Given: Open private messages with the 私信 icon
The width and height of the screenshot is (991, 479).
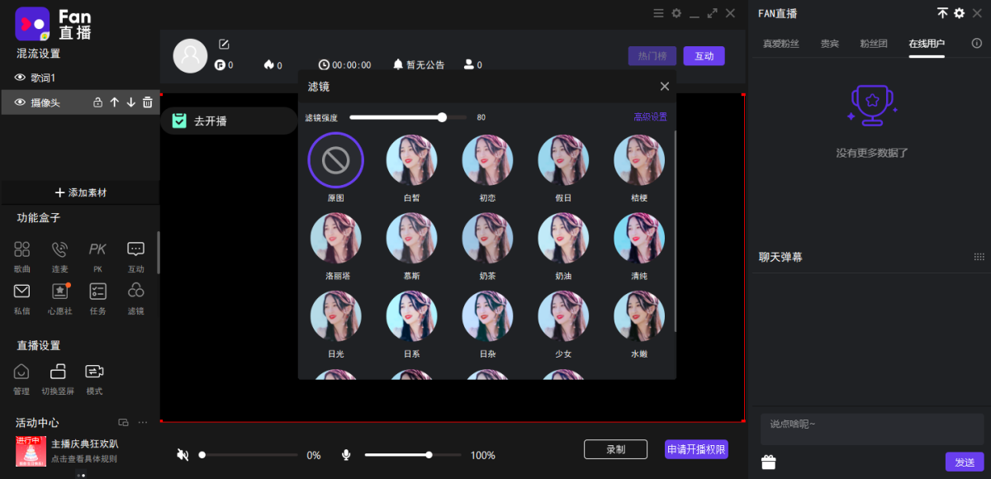Looking at the screenshot, I should (21, 291).
